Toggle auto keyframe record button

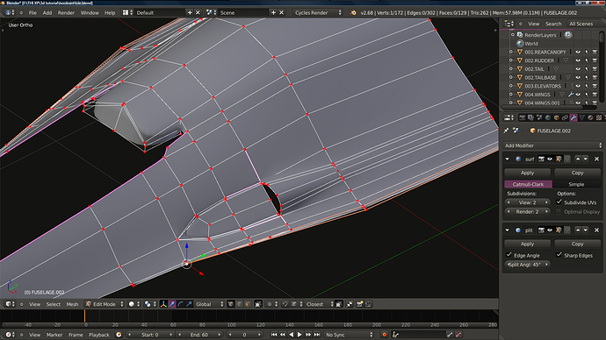click(384, 335)
